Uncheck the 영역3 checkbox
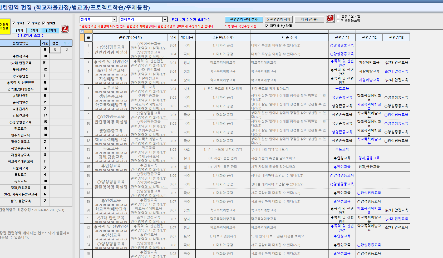 (44, 23)
